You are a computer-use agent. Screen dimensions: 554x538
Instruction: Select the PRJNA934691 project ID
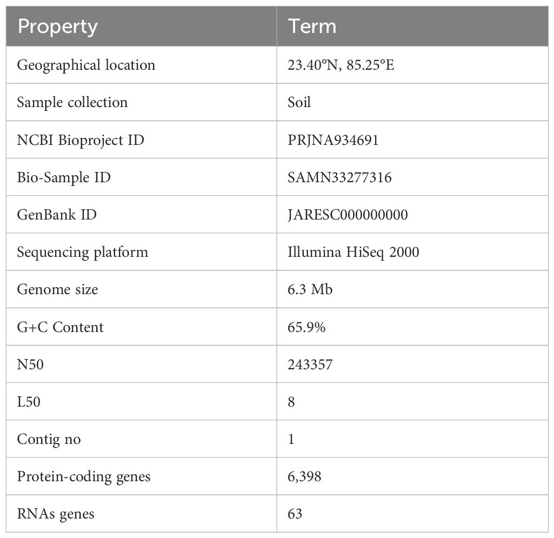333,140
